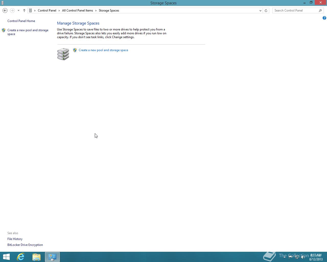This screenshot has width=327, height=262.
Task: Select the Storage Spaces breadcrumb
Action: tap(109, 10)
